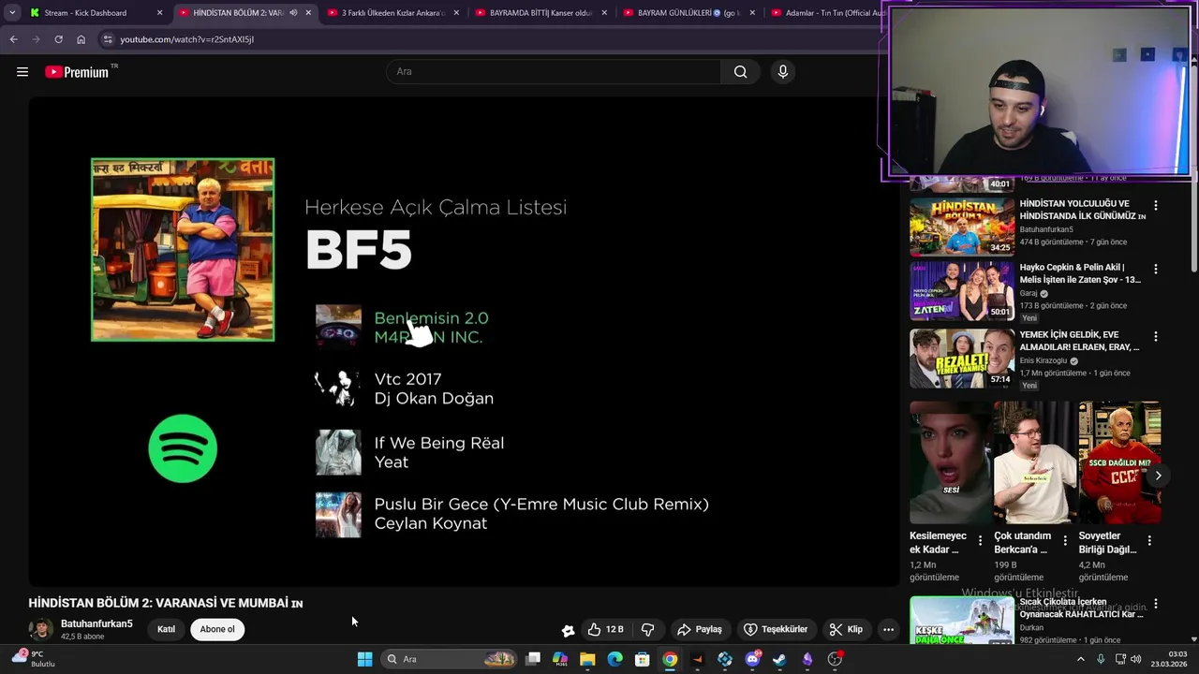Open Windows Start menu
1199x674 pixels.
coord(364,659)
